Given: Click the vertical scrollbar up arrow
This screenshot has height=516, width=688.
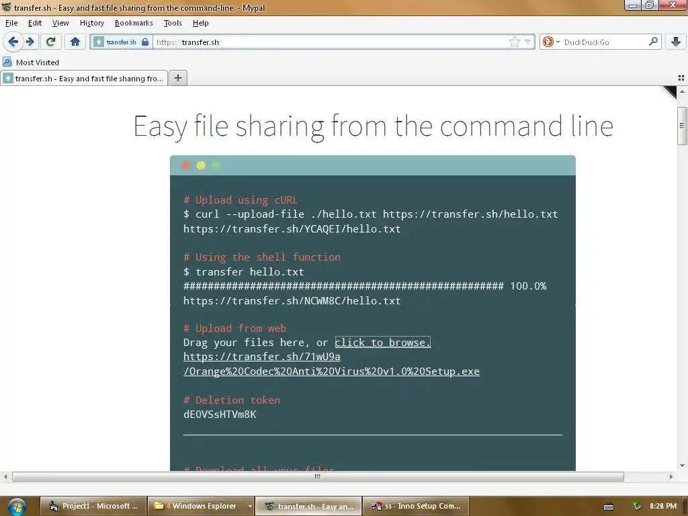Looking at the screenshot, I should pos(682,91).
